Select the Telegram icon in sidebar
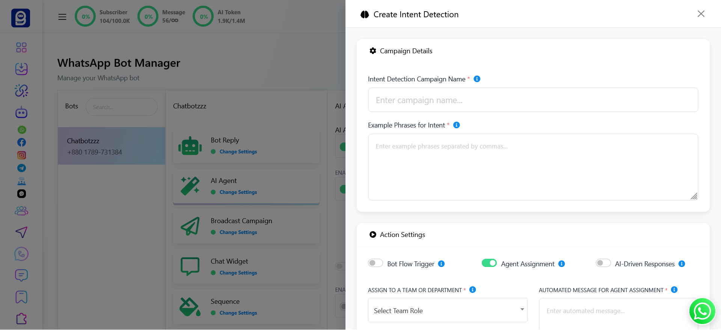Screen dimensions: 721x330 pos(22,168)
